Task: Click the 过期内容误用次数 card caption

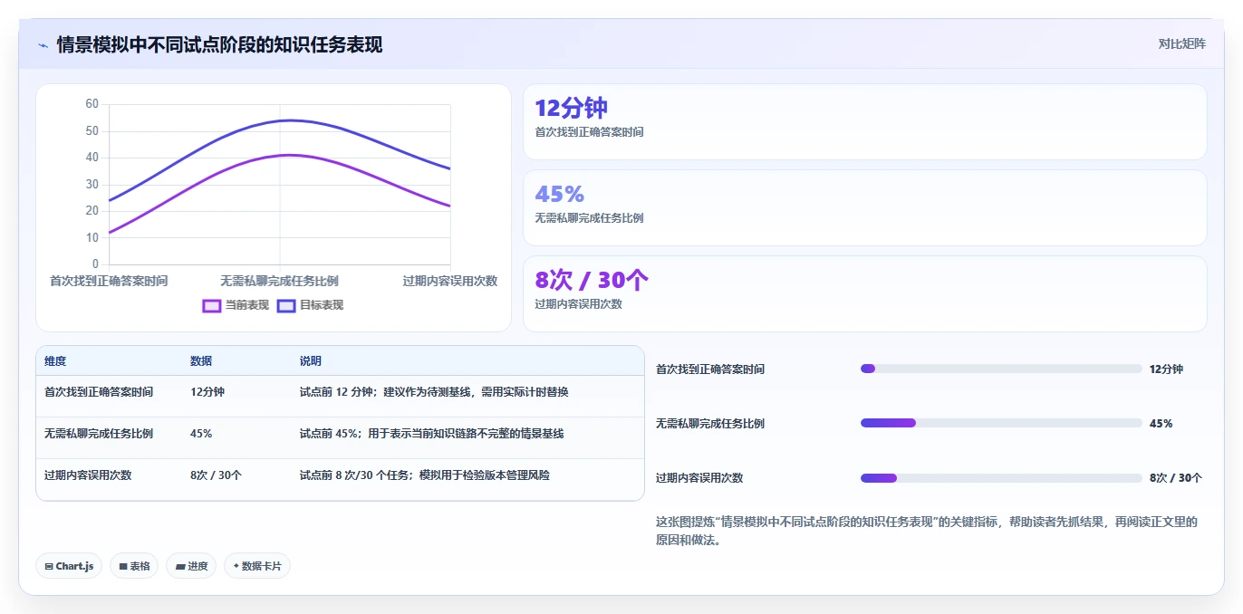Action: (578, 304)
